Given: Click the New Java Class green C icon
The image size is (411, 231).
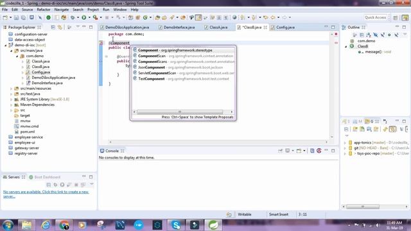Looking at the screenshot, I should pyautogui.click(x=145, y=17).
